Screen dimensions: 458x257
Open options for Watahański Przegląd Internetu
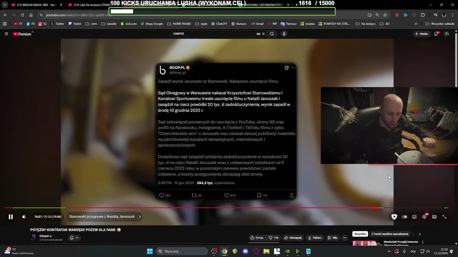tap(423, 242)
